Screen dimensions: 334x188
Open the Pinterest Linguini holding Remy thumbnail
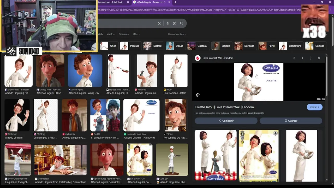click(x=147, y=70)
